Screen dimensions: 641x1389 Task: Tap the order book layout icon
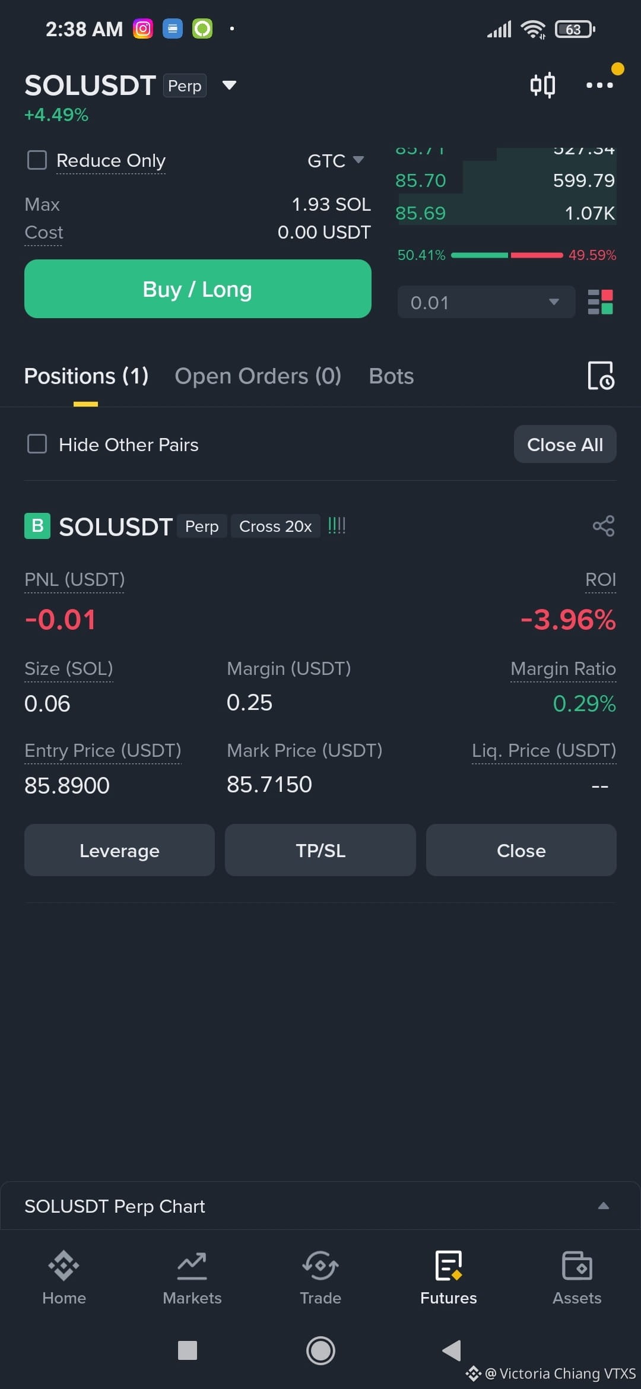point(600,302)
